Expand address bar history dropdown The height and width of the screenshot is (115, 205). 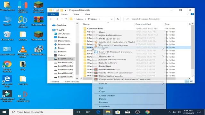click(x=112, y=19)
